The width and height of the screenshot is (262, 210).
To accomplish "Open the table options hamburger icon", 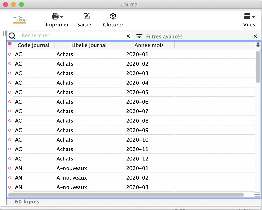I will pos(257,195).
